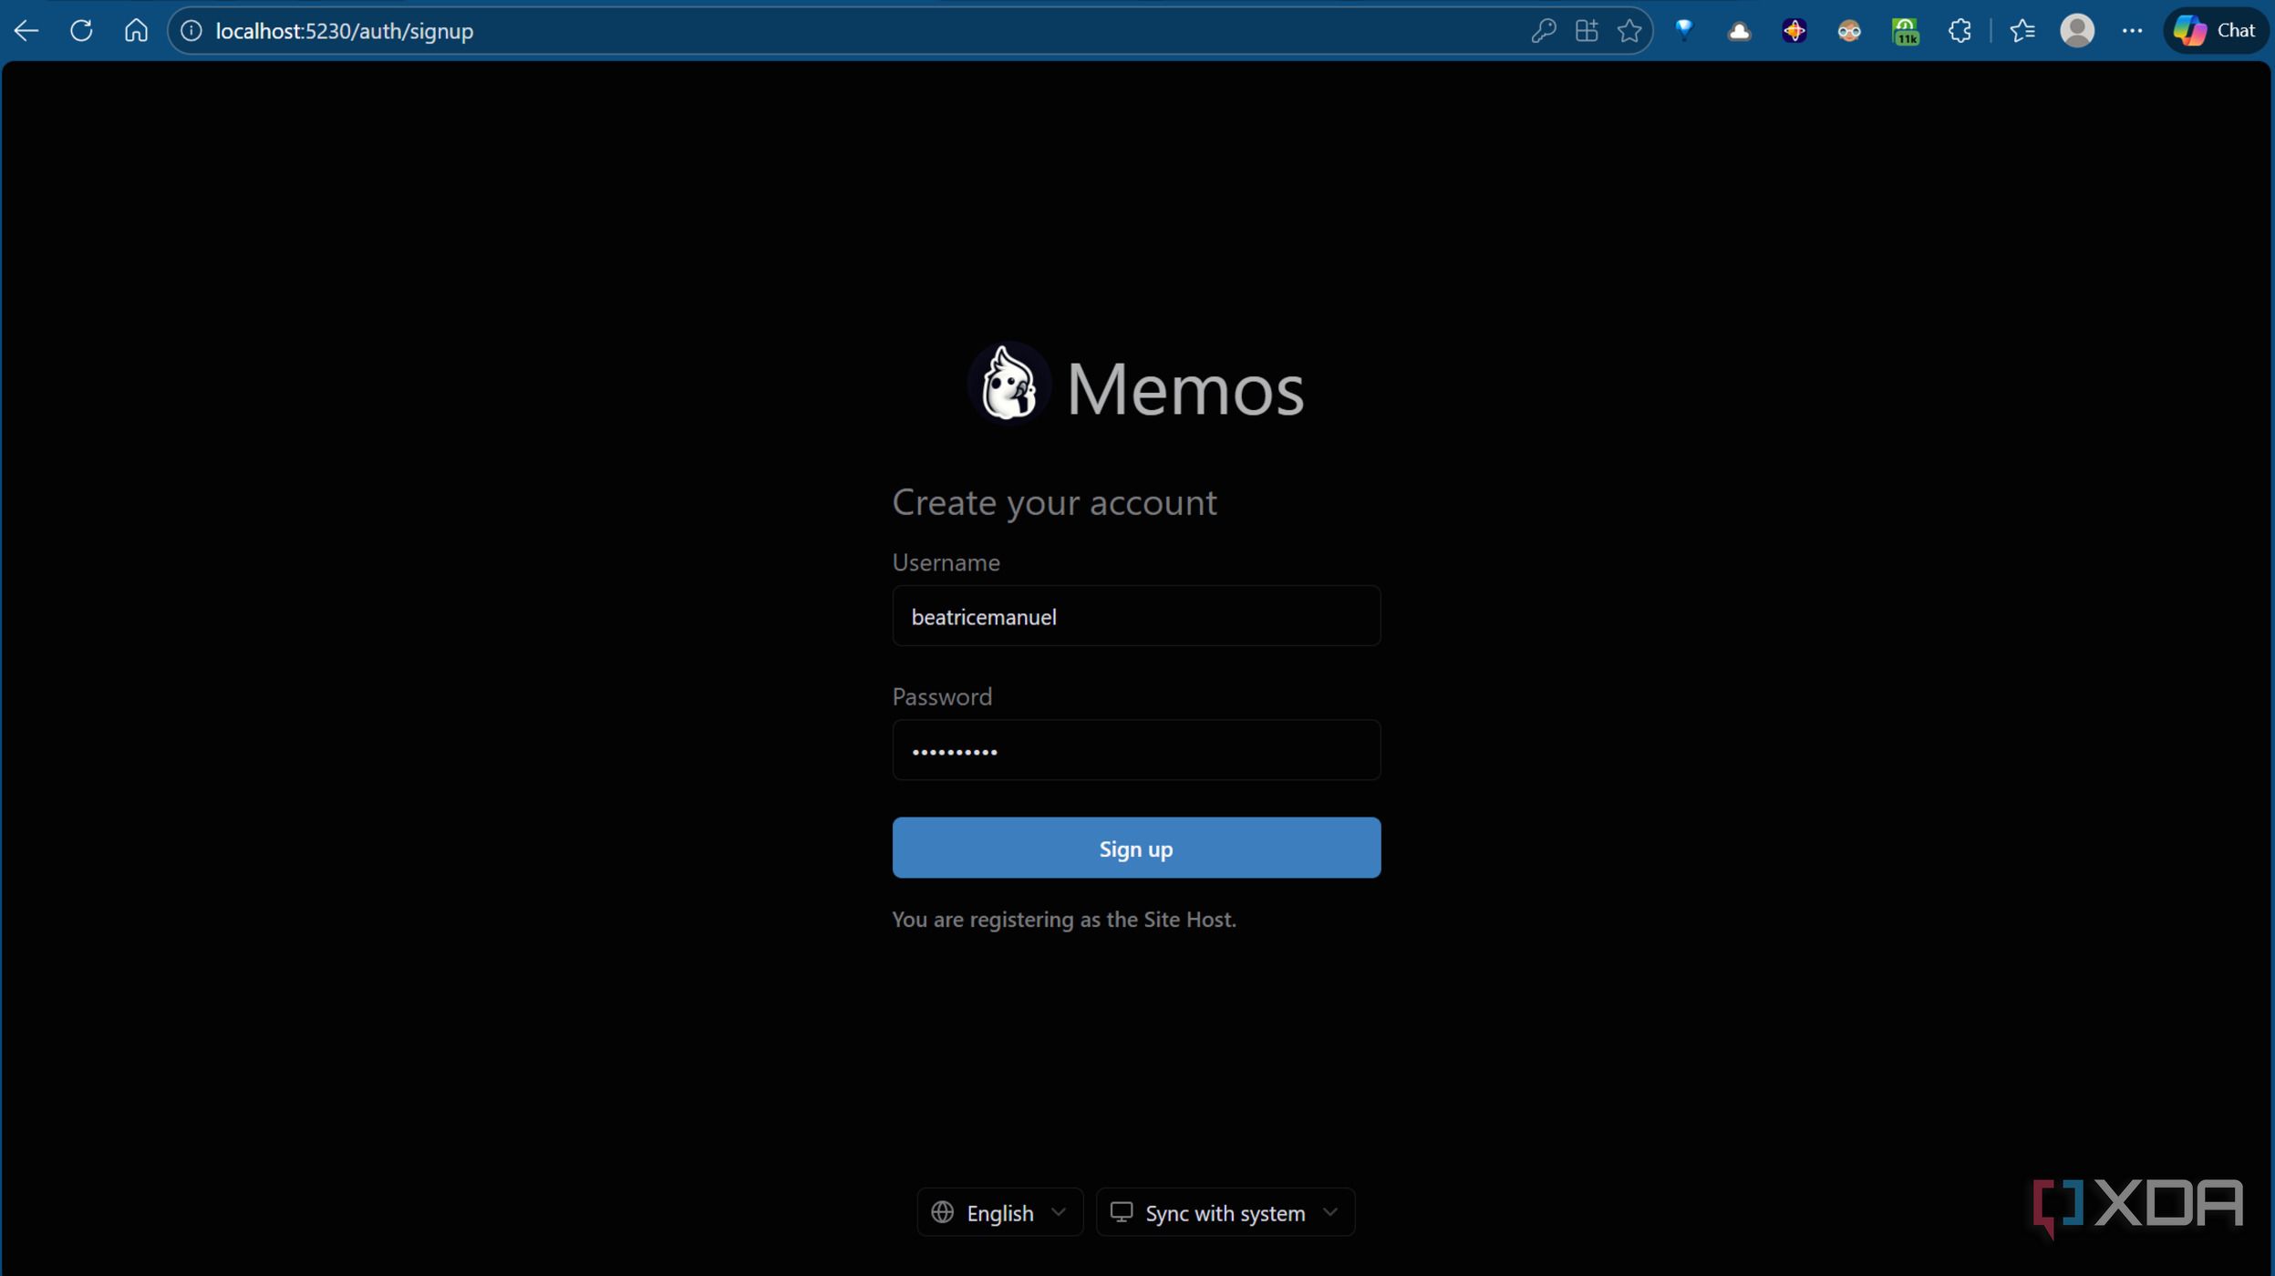The height and width of the screenshot is (1276, 2275).
Task: Add page to favorites star icon
Action: [1629, 31]
